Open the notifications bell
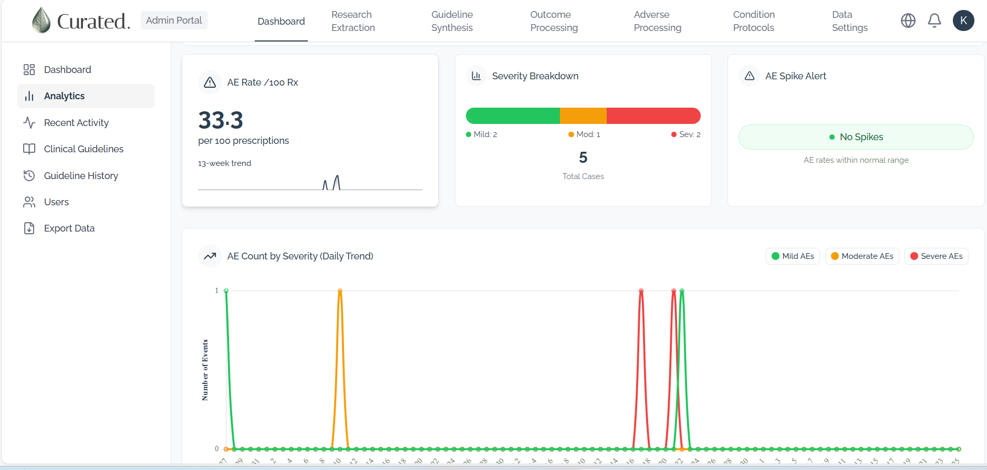The image size is (987, 470). coord(934,20)
